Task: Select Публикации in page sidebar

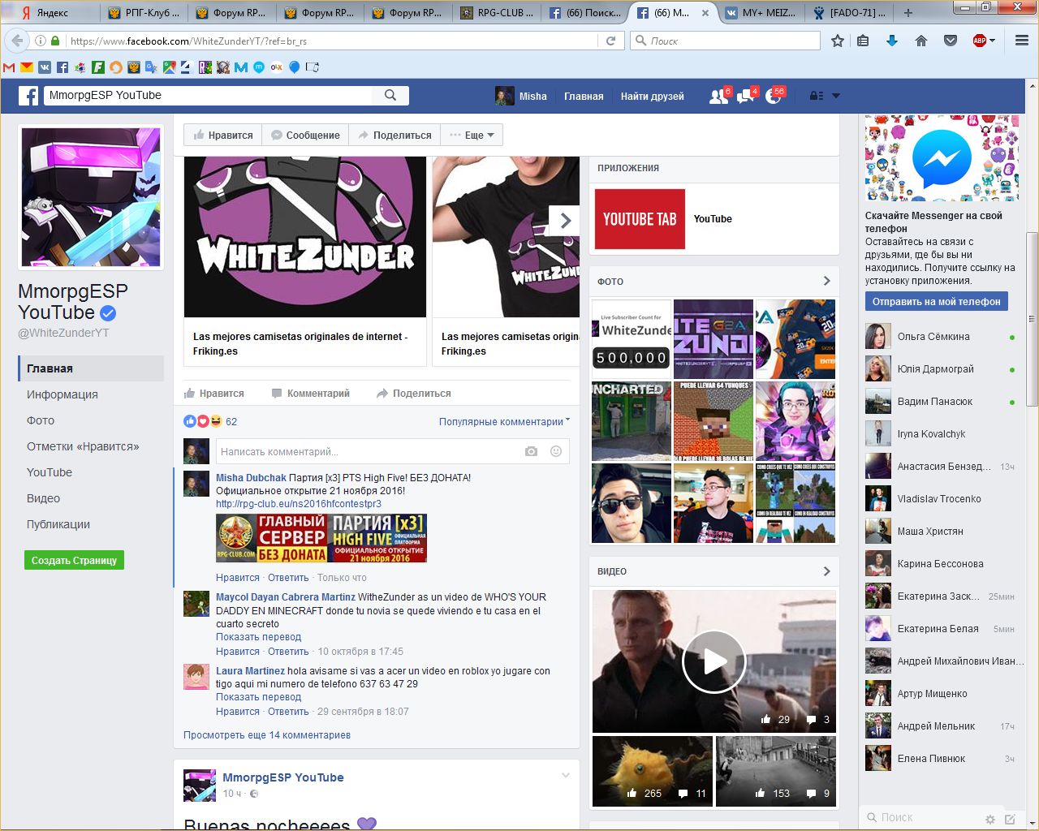Action: [58, 524]
